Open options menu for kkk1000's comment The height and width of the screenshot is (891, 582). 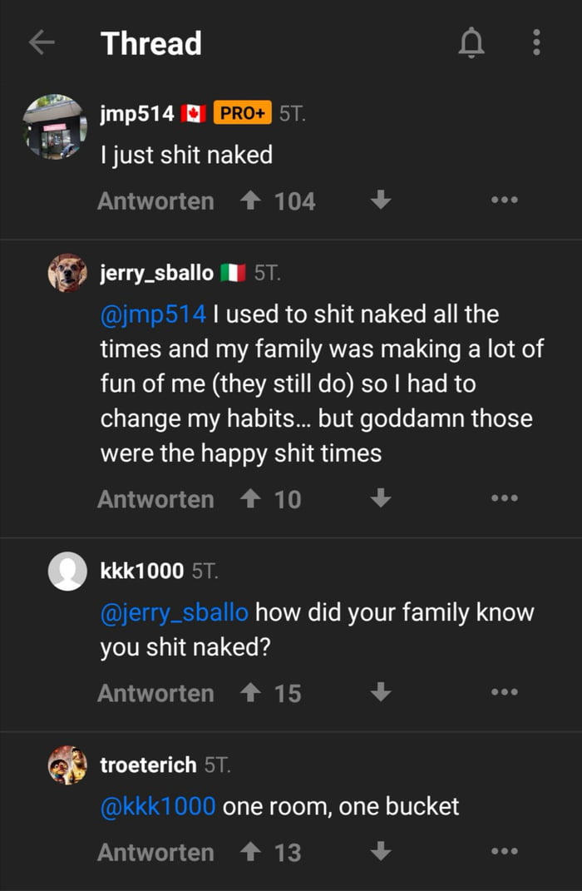505,692
